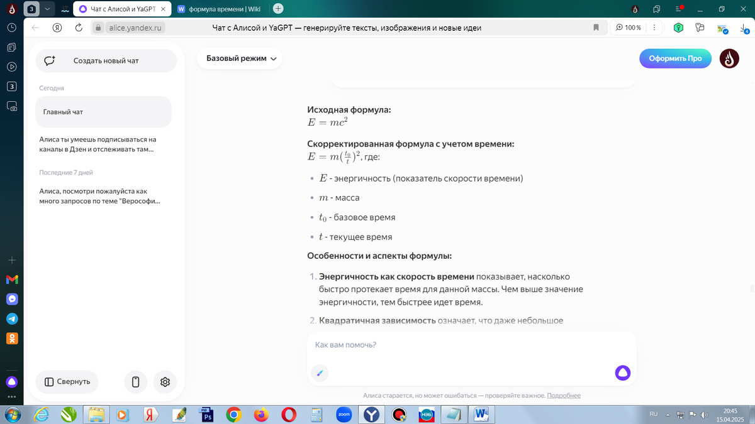Launch Photoshop from the taskbar
Viewport: 755px width, 424px height.
pyautogui.click(x=206, y=415)
